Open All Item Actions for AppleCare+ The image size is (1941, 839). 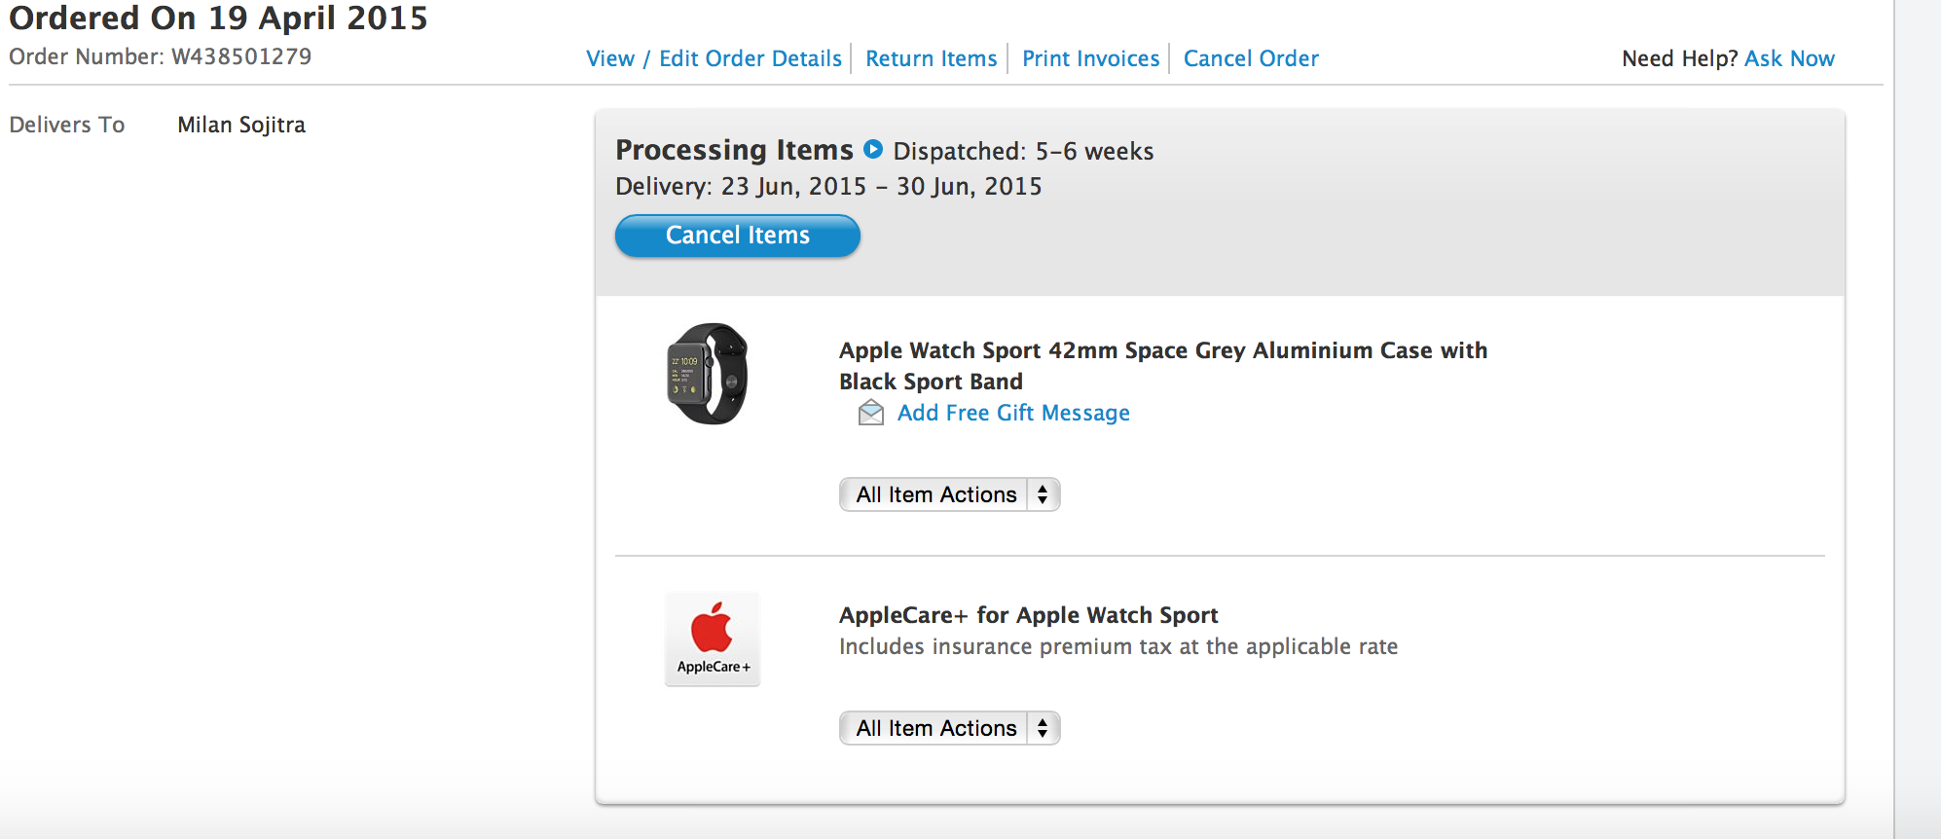tap(949, 728)
